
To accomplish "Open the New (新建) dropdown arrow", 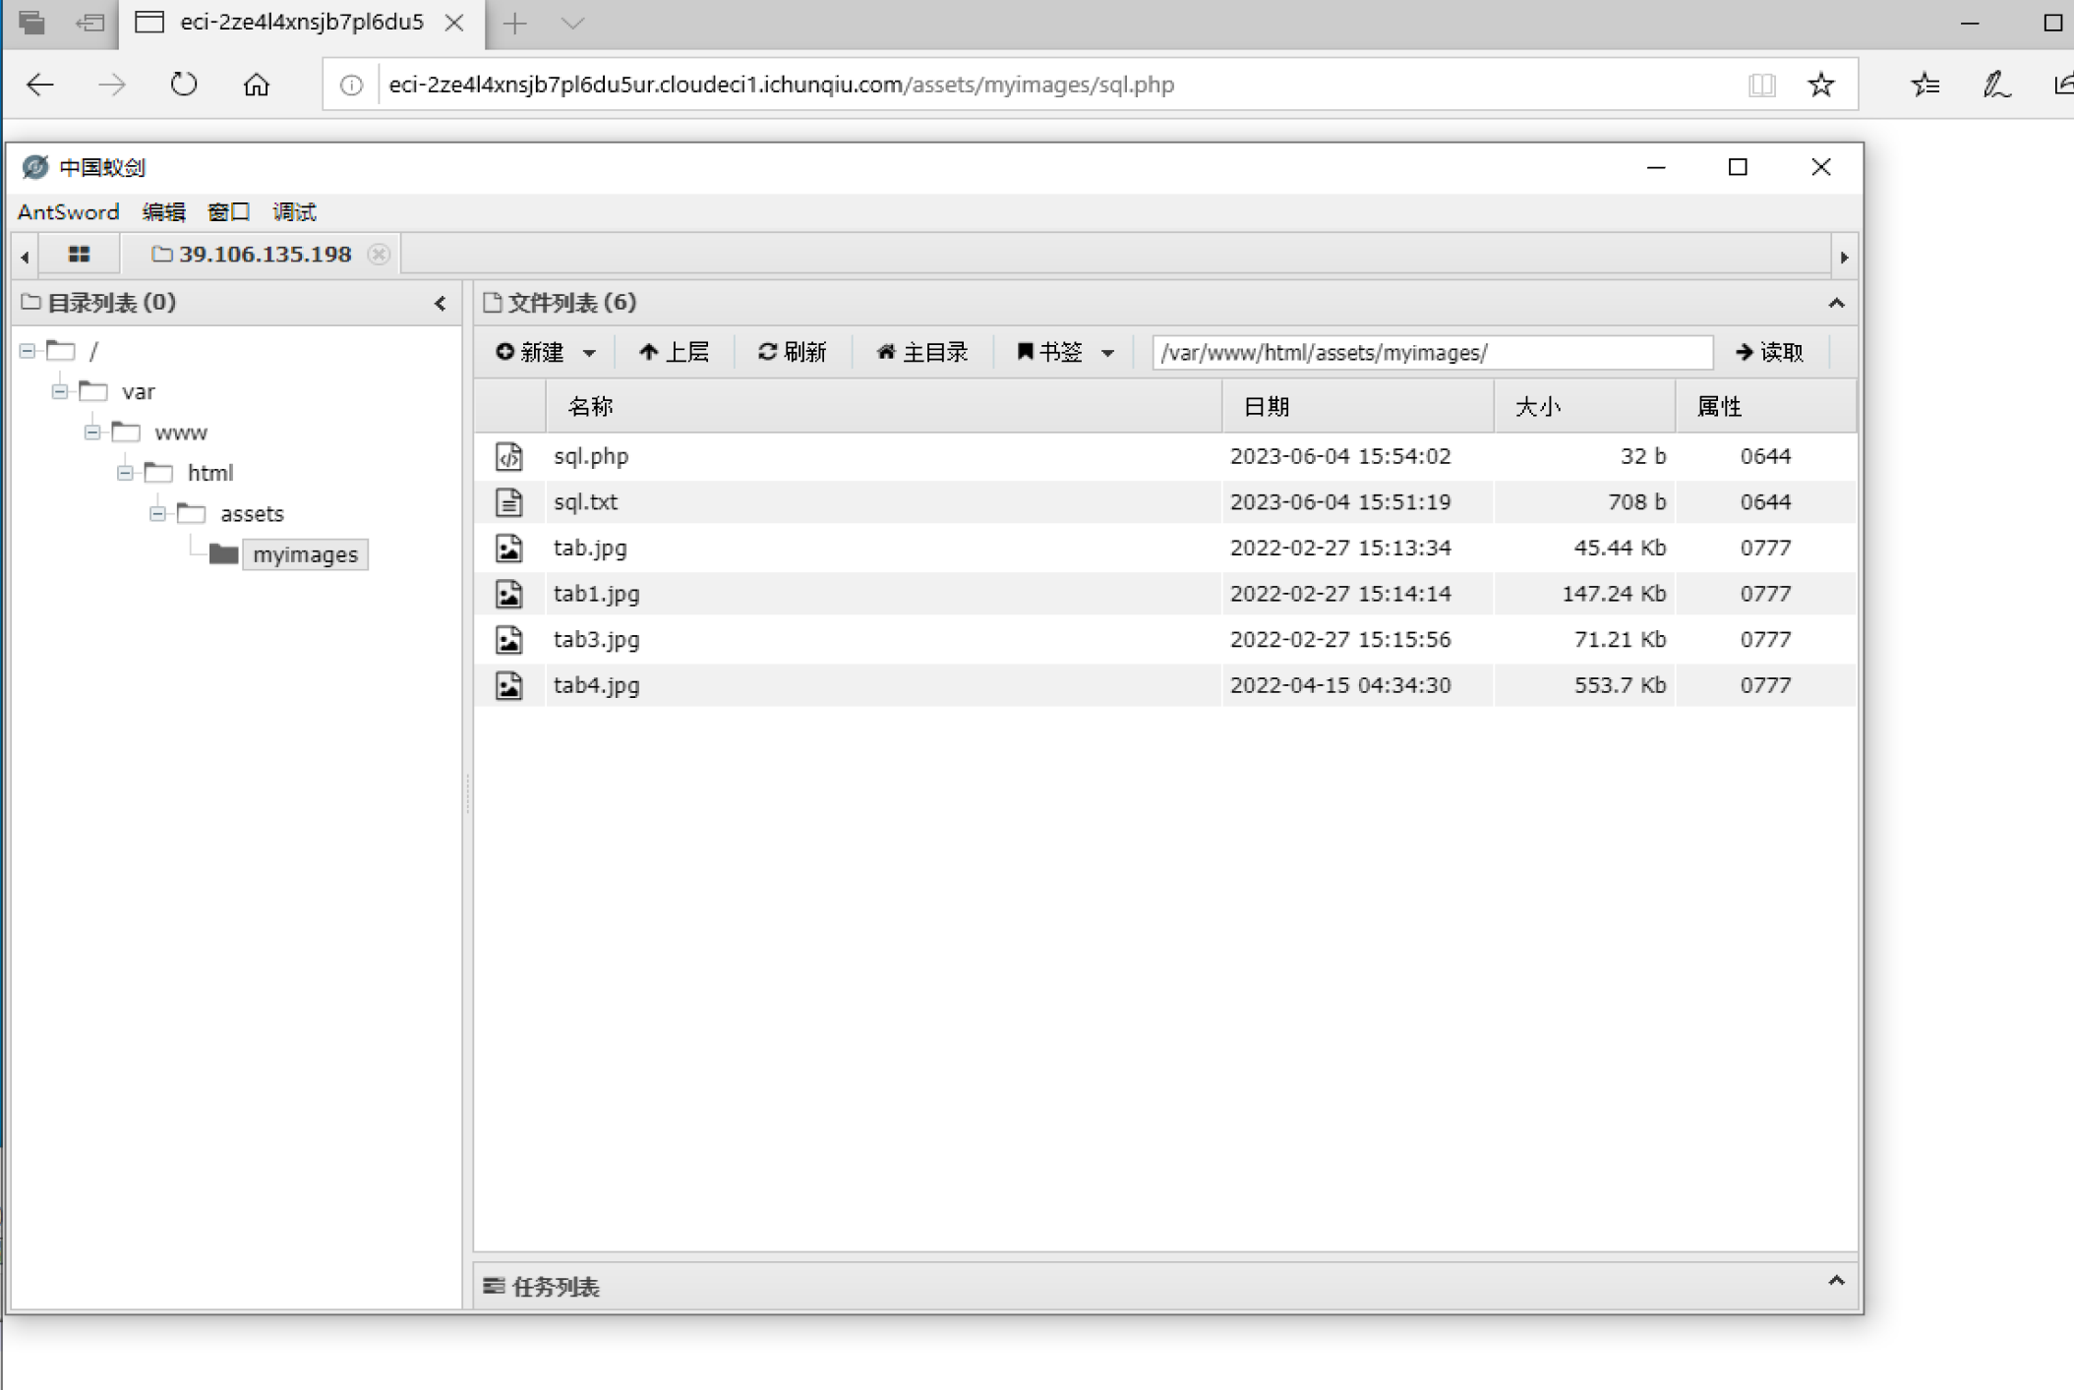I will [589, 353].
